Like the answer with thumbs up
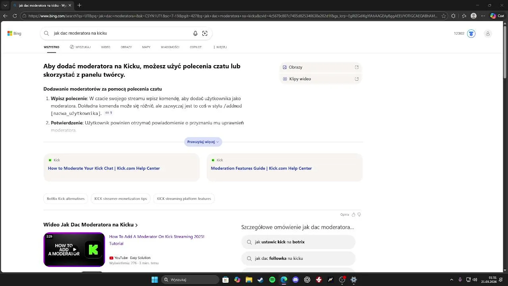508x286 pixels. point(353,214)
